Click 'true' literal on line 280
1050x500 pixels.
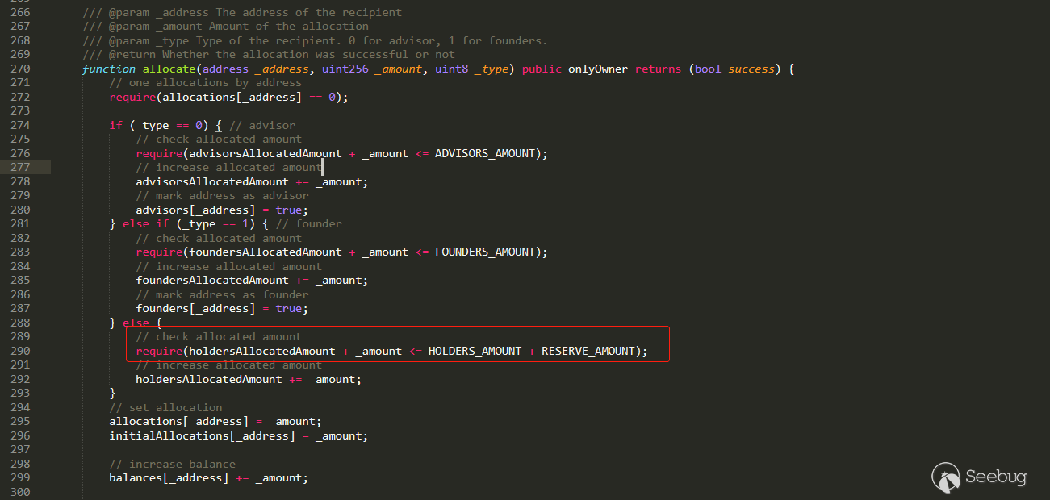point(288,210)
